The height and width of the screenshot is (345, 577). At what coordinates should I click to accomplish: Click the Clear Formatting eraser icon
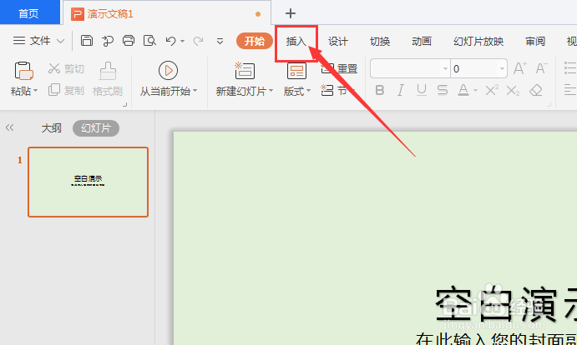click(536, 90)
